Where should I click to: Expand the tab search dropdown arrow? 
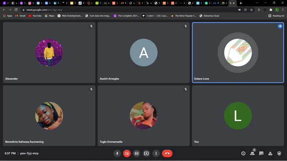click(x=257, y=3)
